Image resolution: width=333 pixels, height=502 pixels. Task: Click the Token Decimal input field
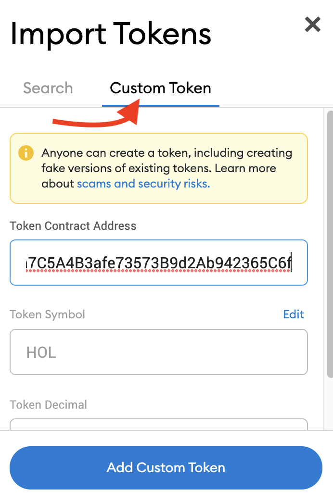(x=159, y=425)
